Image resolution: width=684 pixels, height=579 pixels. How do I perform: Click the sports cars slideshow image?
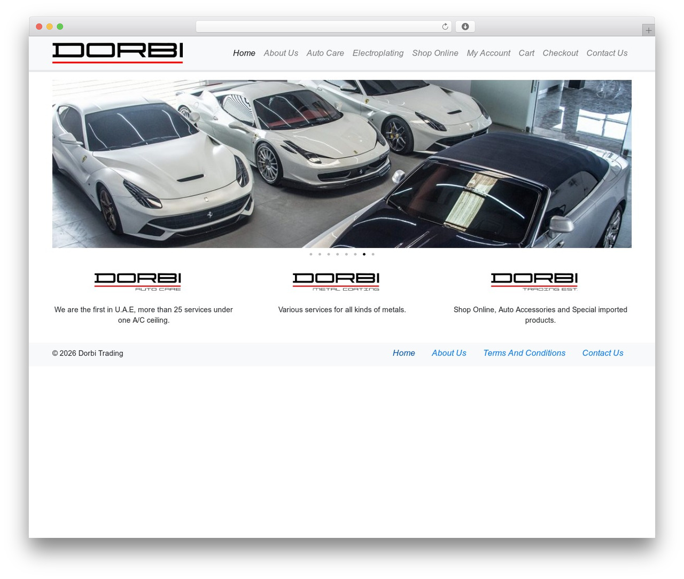[x=342, y=164]
